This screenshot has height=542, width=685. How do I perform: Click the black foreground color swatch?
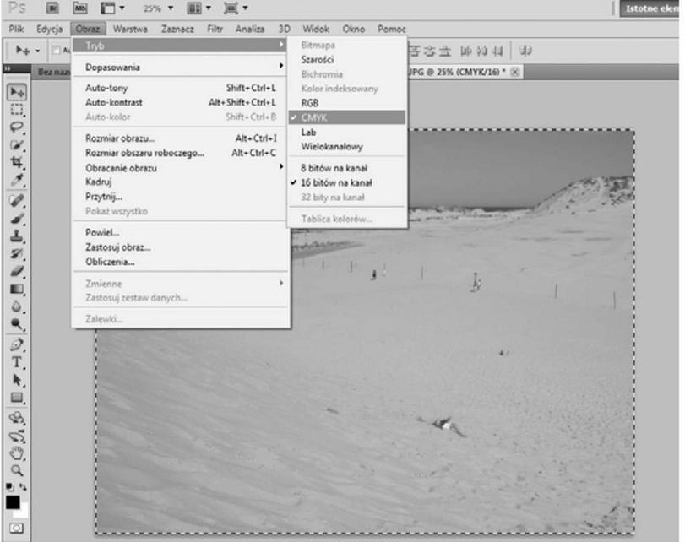click(14, 503)
